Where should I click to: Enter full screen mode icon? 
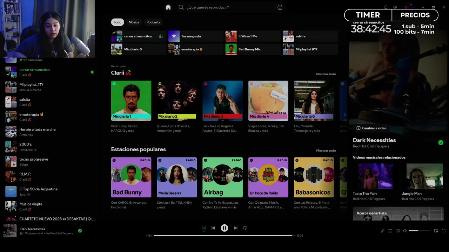point(443,231)
